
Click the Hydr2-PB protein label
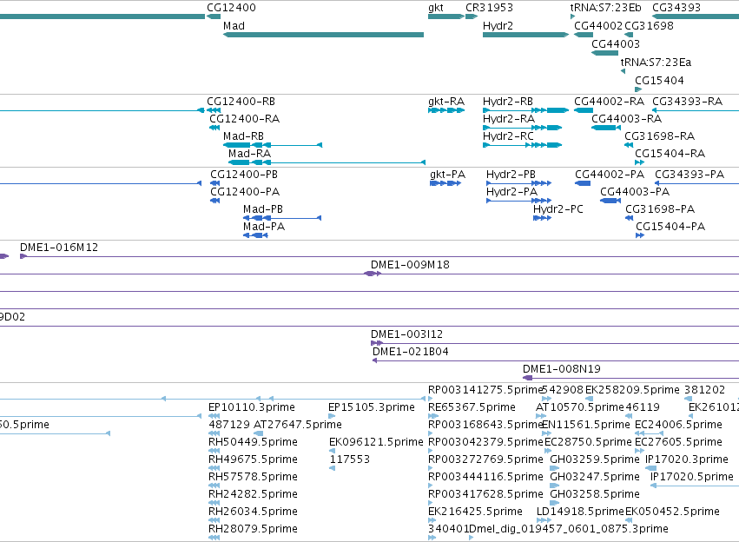tap(511, 175)
